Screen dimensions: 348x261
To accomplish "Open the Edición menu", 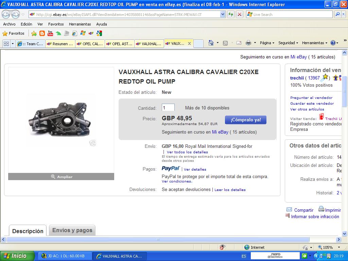I will point(27,24).
